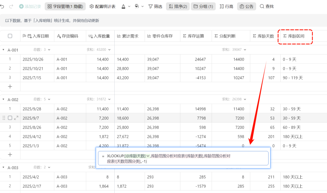Click the 60 - 89 天 cell
Screen dimensions: 327x193
pyautogui.click(x=304, y=127)
